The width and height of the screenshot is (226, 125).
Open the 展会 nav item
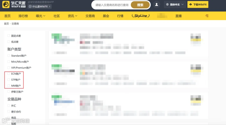[x=106, y=16]
